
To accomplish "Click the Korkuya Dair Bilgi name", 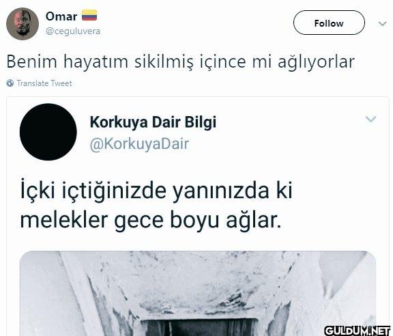I will pyautogui.click(x=153, y=122).
